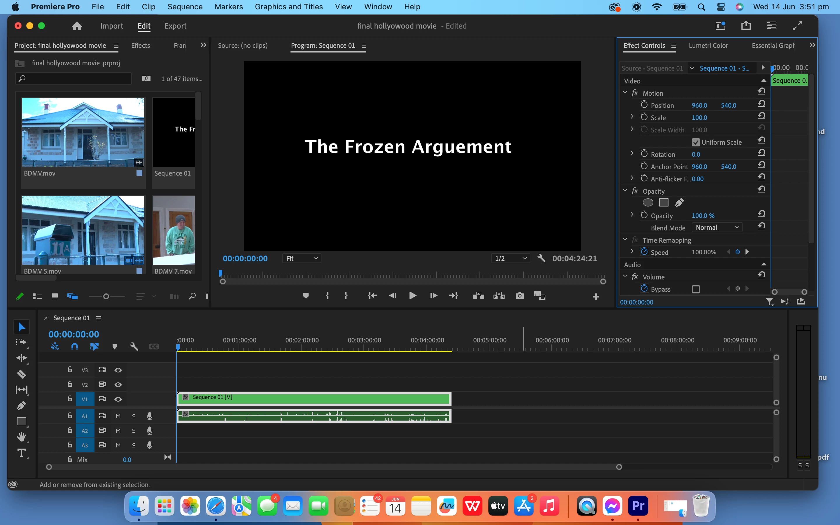Select the Ripple Edit tool
This screenshot has height=525, width=840.
tap(21, 358)
